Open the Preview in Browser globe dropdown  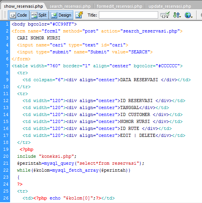point(188,15)
